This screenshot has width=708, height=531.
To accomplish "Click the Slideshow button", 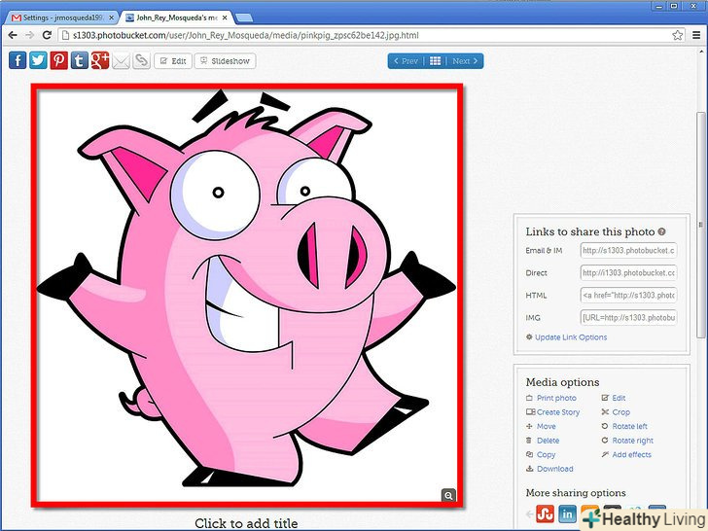I will 224,60.
